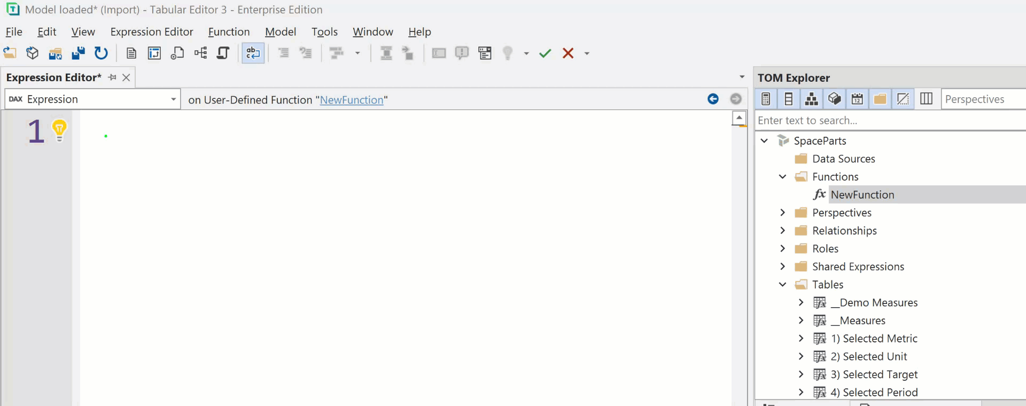Toggle the columns layout icon in TOM Explorer
Viewport: 1026px width, 406px height.
(x=927, y=99)
